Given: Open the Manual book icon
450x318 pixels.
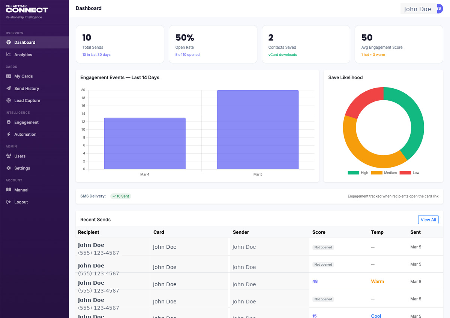Looking at the screenshot, I should tap(9, 190).
